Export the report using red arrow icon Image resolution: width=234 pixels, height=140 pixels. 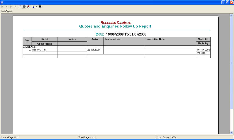coord(28,7)
